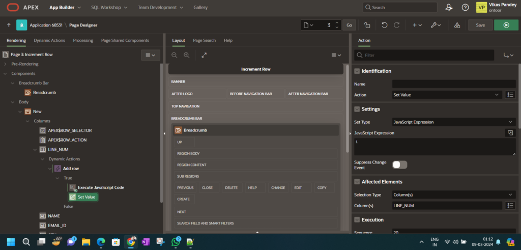Click the Redo icon in toolbar
Screen dimensions: 521x250
tap(397, 25)
